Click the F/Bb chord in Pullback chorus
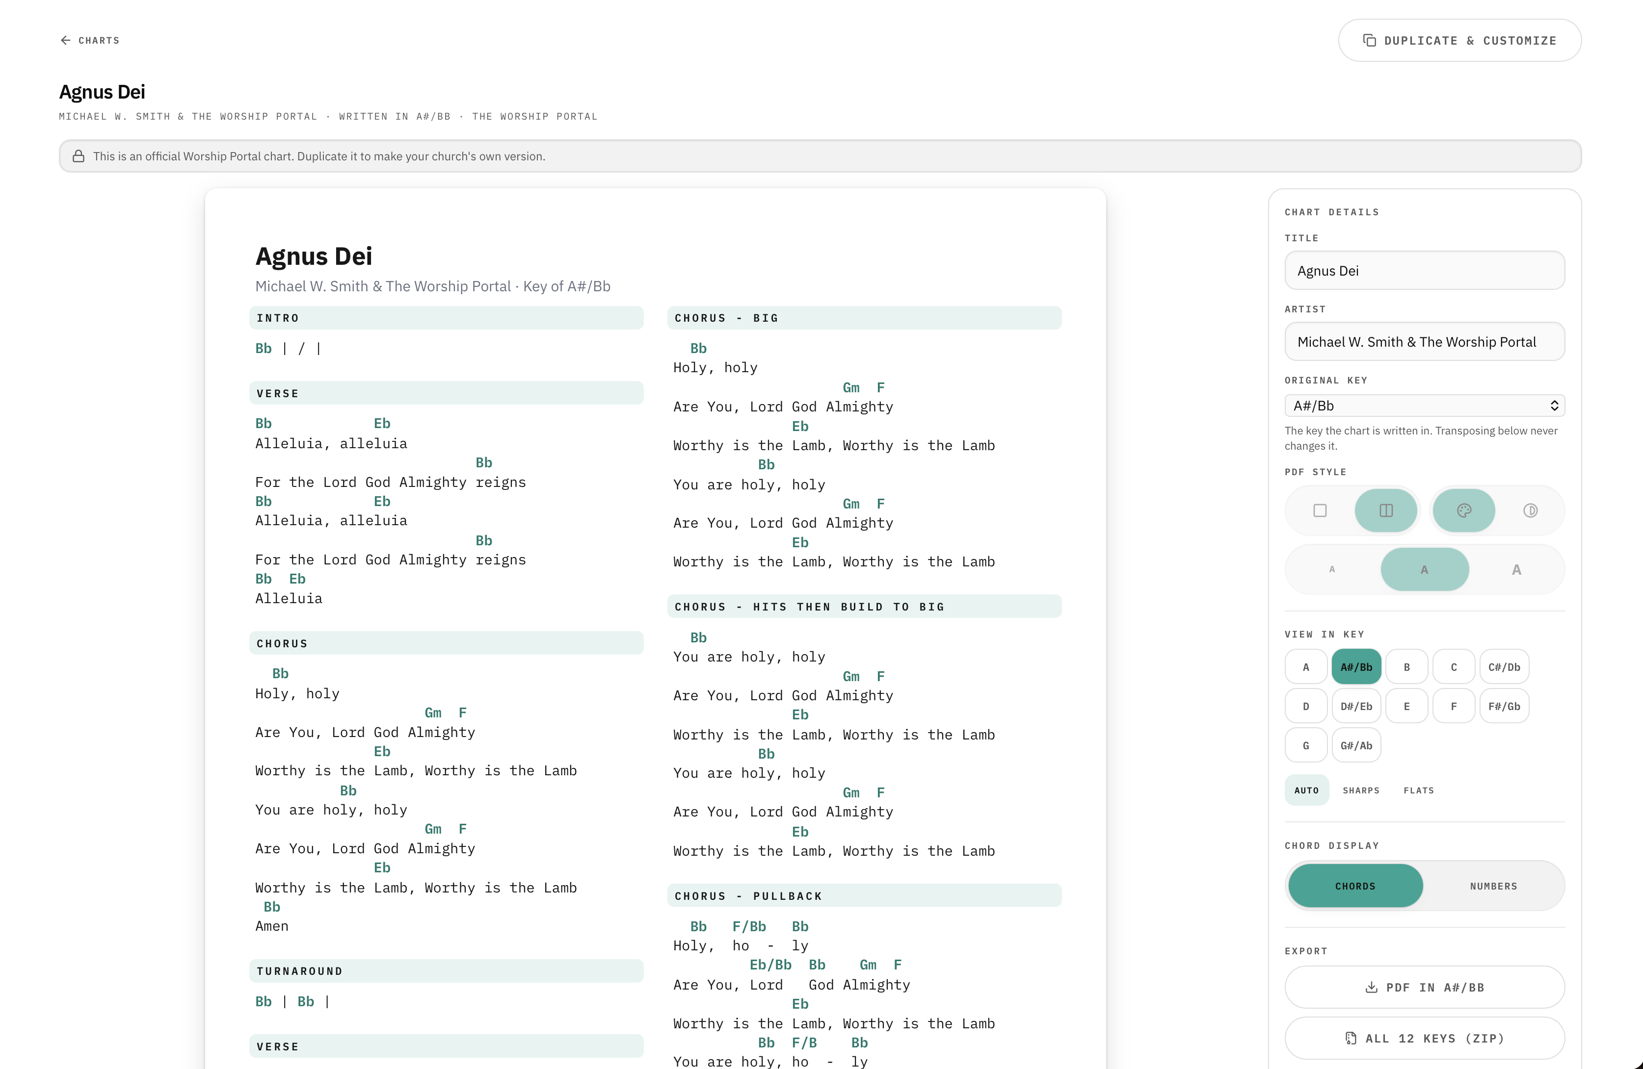 coord(749,926)
